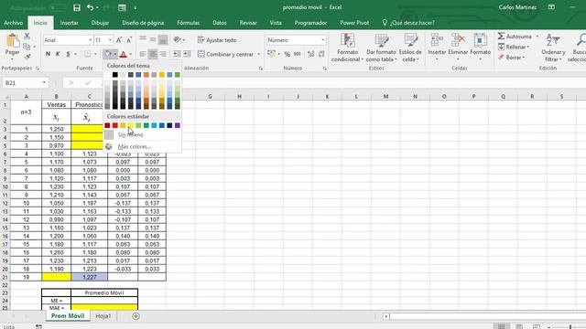The height and width of the screenshot is (329, 586).
Task: Click the Combinar y centrar button
Action: click(226, 55)
